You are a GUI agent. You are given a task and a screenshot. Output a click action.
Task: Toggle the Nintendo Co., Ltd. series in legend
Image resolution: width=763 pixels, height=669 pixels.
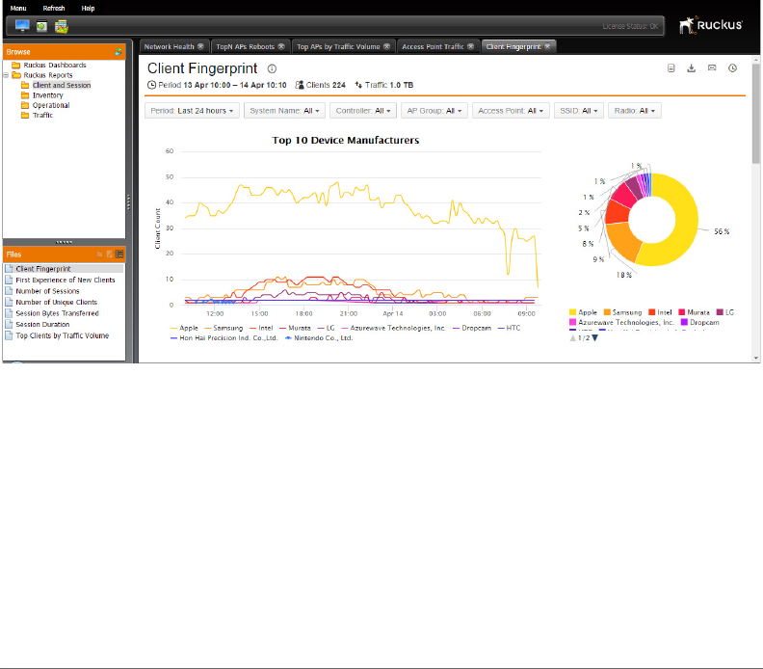coord(319,338)
